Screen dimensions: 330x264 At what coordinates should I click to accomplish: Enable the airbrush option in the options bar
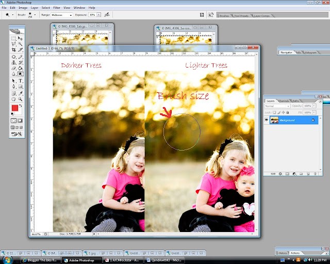pyautogui.click(x=107, y=15)
